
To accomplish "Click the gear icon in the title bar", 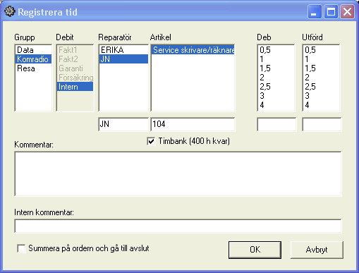I will coord(10,11).
